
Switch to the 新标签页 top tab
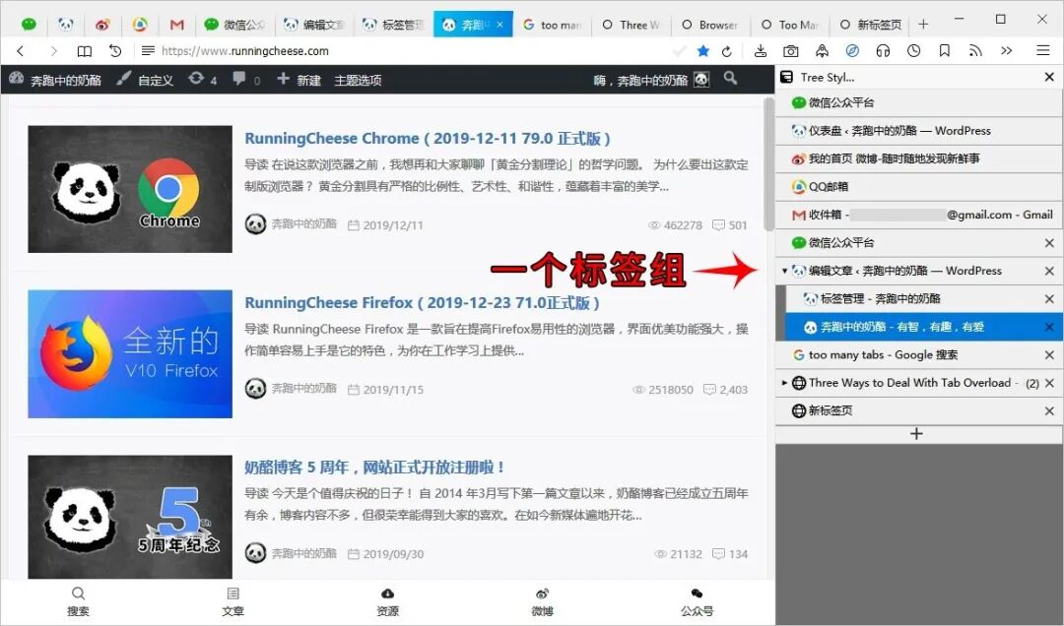coord(870,25)
